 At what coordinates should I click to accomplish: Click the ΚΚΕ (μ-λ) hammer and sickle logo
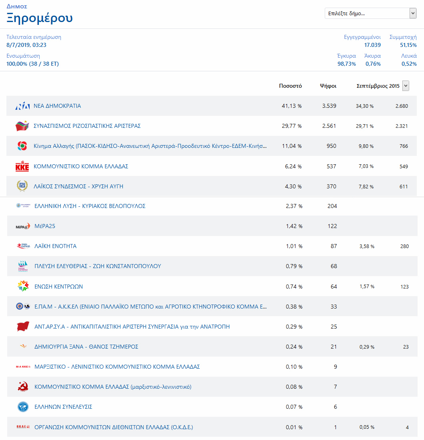[x=23, y=387]
